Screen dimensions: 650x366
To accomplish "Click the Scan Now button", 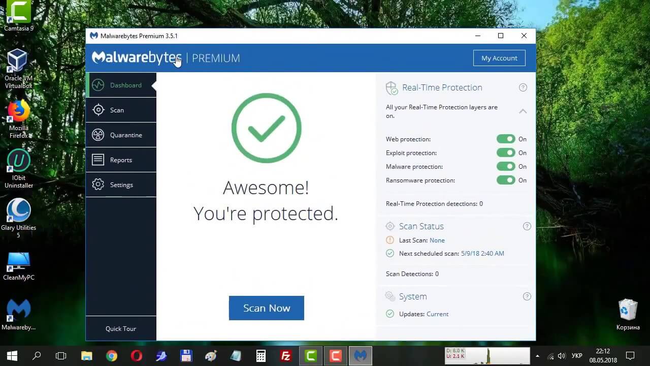I will (x=267, y=308).
